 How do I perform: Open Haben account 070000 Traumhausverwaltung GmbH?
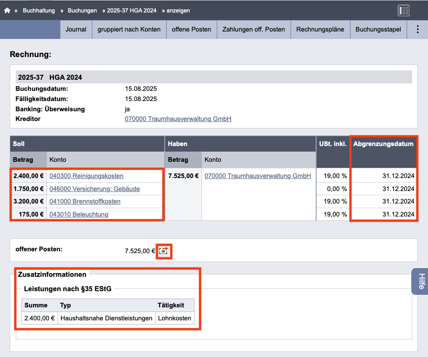point(258,176)
